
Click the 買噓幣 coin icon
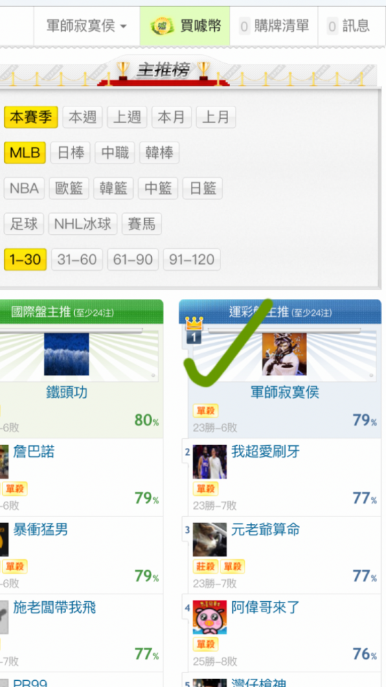pos(163,26)
